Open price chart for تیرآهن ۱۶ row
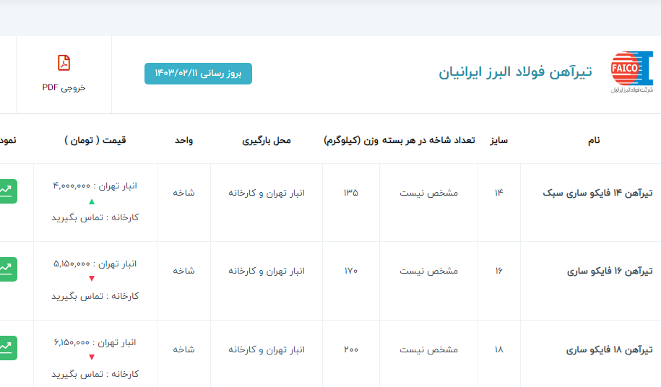Screen dimensions: 661x387 tap(6, 269)
